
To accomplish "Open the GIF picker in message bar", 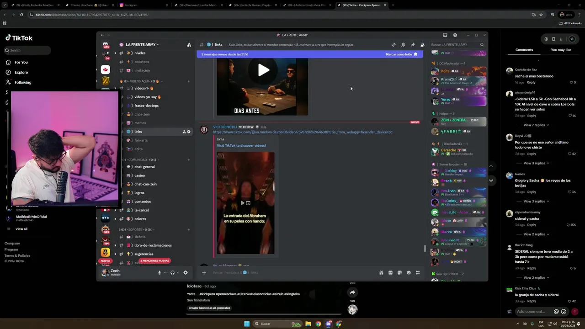I will tap(390, 273).
